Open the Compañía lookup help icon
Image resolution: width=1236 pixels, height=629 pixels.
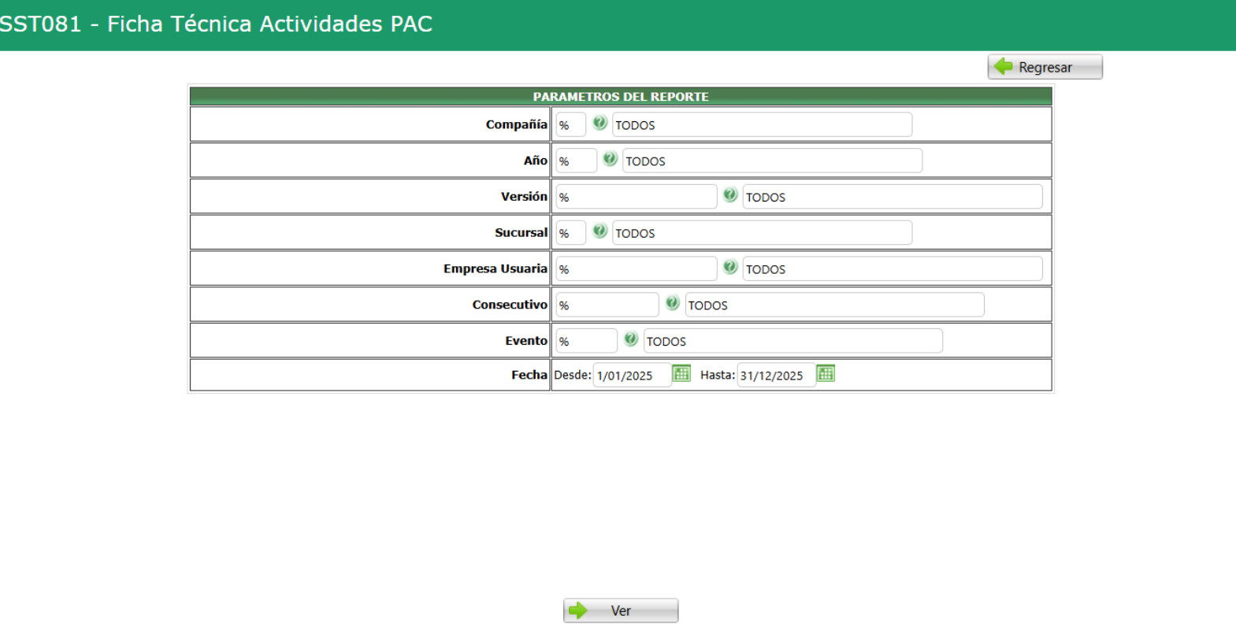[599, 123]
